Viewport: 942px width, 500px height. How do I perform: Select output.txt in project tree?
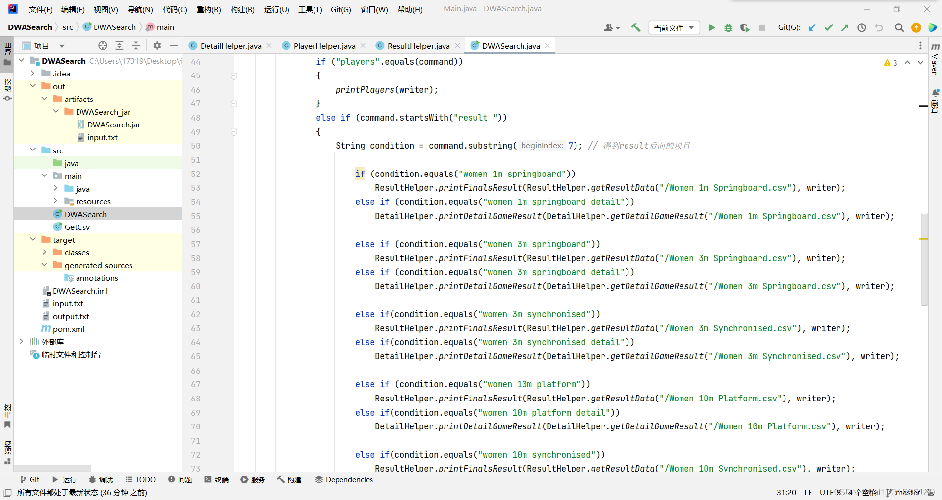pos(71,316)
